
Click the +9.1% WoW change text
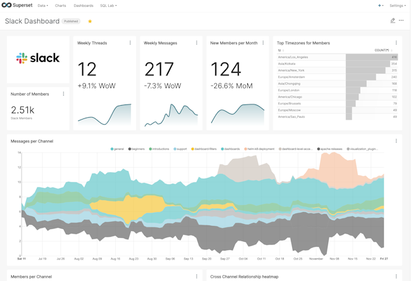(97, 86)
